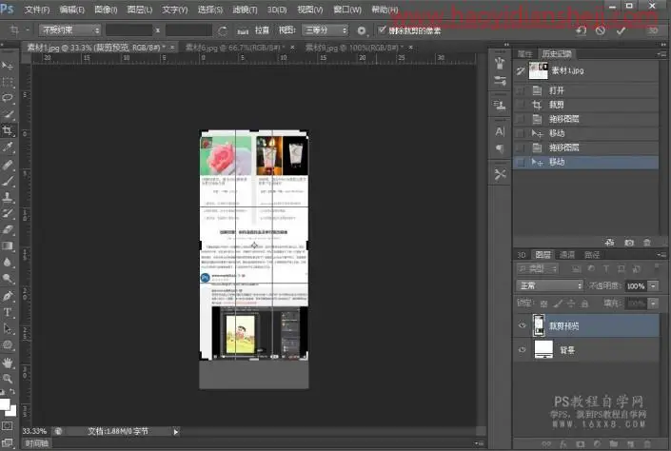Select the Eraser tool
Image resolution: width=671 pixels, height=451 pixels.
click(x=8, y=229)
